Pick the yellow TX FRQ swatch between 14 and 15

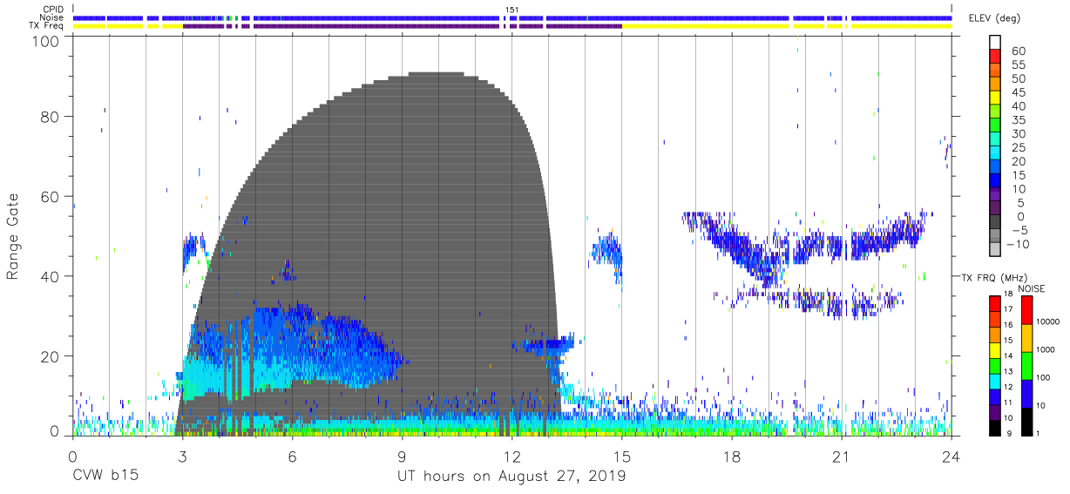pyautogui.click(x=994, y=349)
